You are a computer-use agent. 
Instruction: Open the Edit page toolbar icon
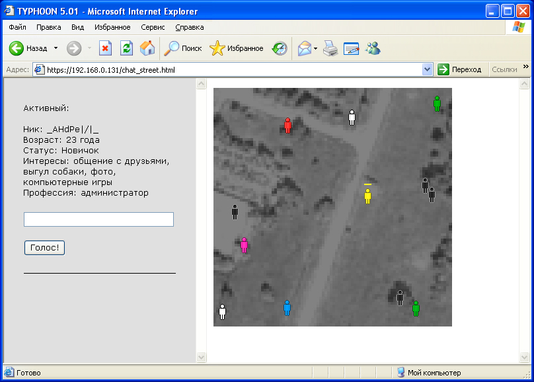pos(351,48)
